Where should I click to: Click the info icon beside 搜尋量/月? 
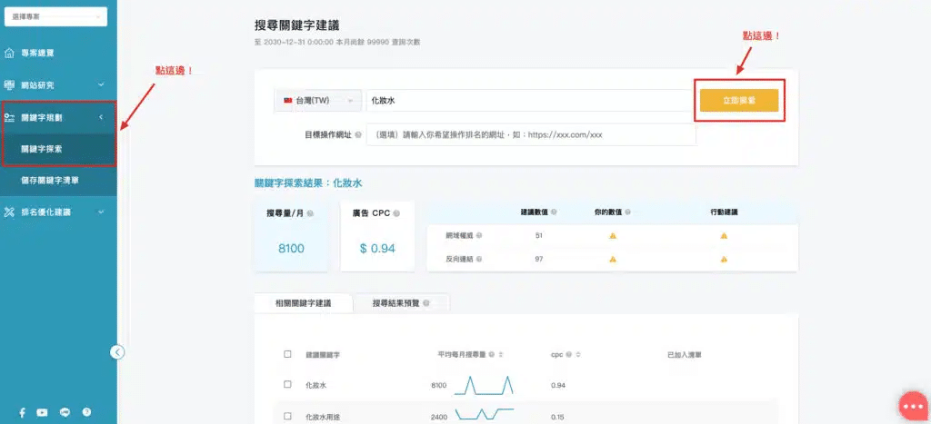coord(311,213)
